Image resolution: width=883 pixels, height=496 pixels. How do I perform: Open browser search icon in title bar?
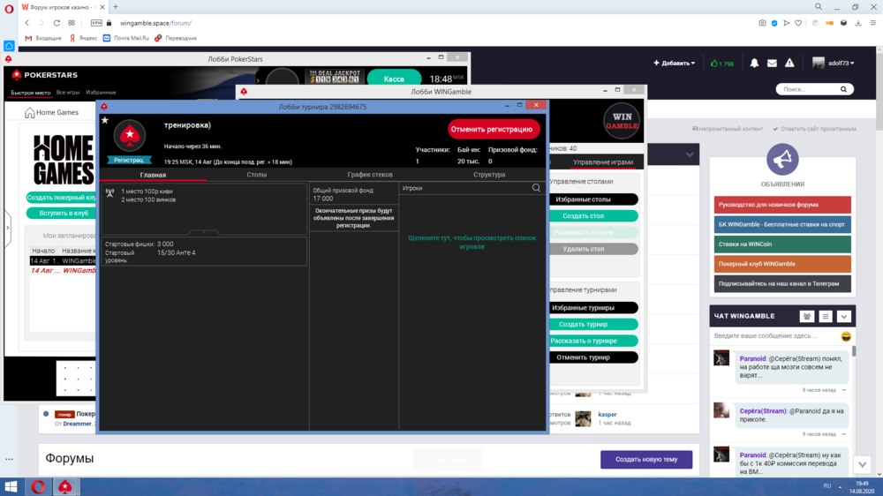pos(819,7)
